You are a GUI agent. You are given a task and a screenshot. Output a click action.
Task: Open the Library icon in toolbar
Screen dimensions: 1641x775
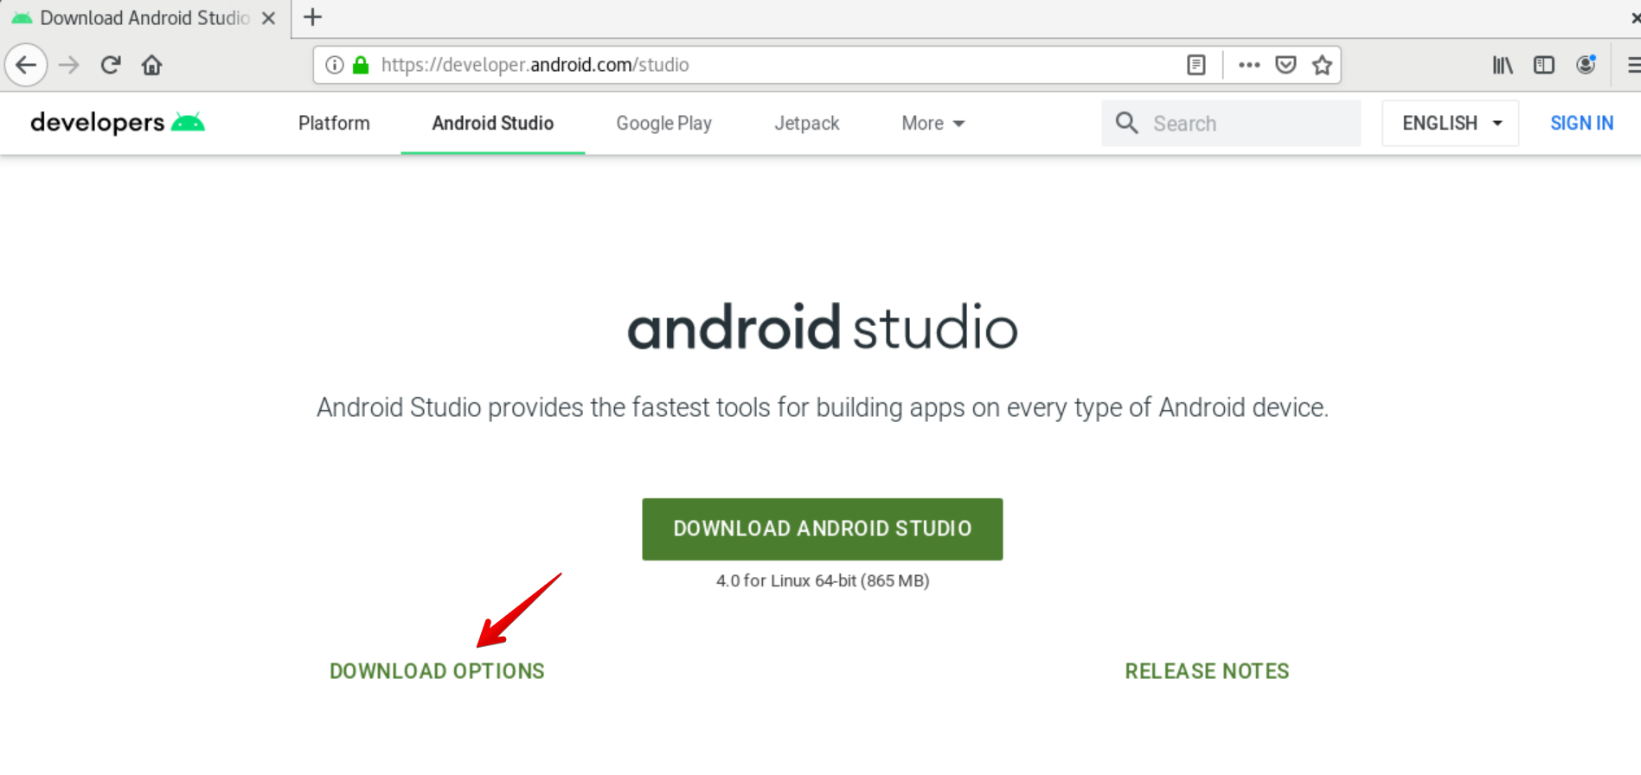[1503, 65]
